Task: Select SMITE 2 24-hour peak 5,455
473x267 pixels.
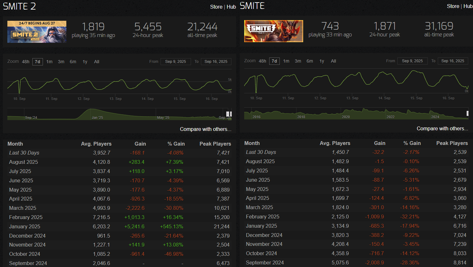Action: click(148, 27)
